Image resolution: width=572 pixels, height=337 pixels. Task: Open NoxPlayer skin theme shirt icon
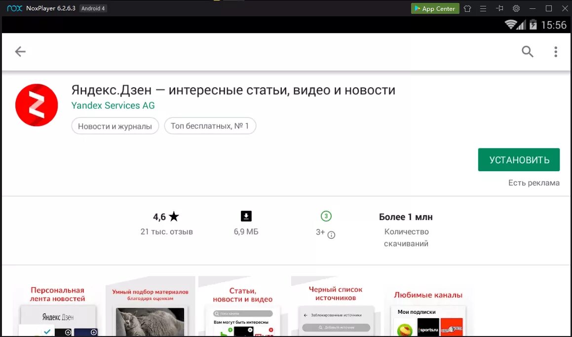pos(467,8)
